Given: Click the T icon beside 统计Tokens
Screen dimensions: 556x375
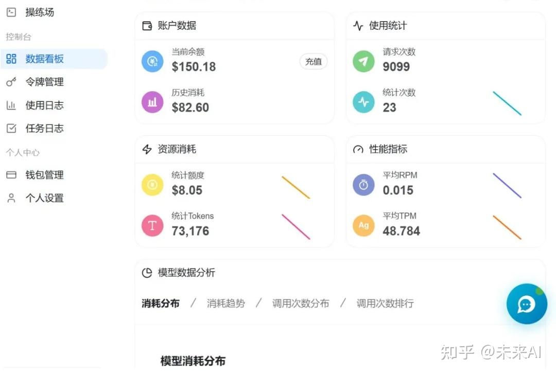Looking at the screenshot, I should (152, 225).
